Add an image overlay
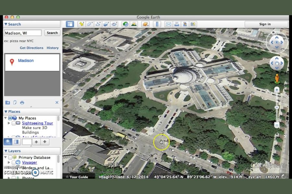The image size is (292, 194). [106, 24]
